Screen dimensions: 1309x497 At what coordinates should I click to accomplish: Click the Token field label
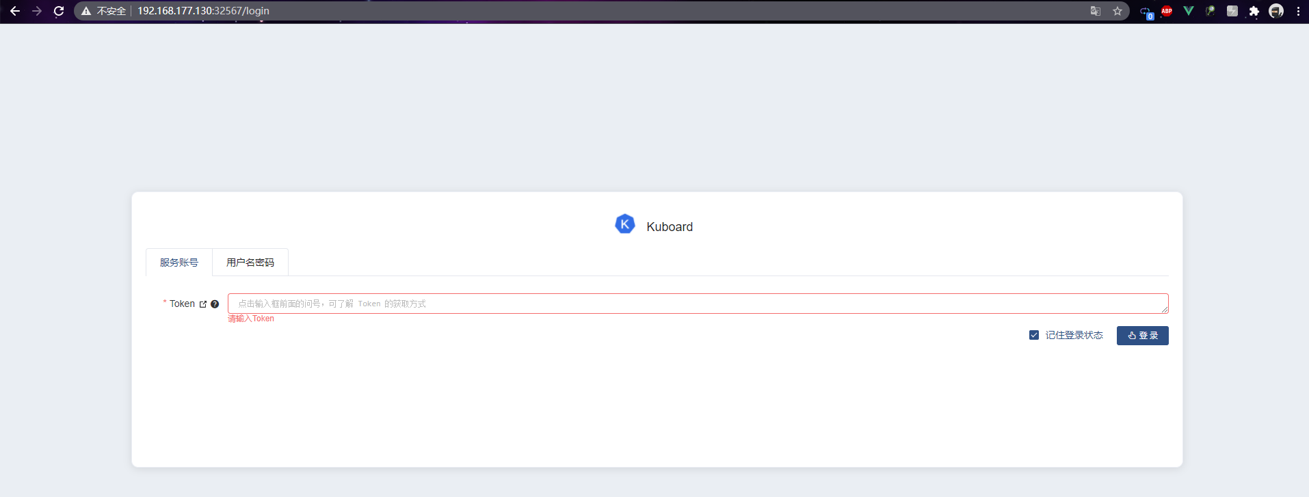[x=182, y=304]
